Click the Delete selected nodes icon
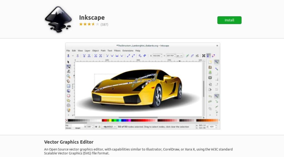 (x=78, y=56)
